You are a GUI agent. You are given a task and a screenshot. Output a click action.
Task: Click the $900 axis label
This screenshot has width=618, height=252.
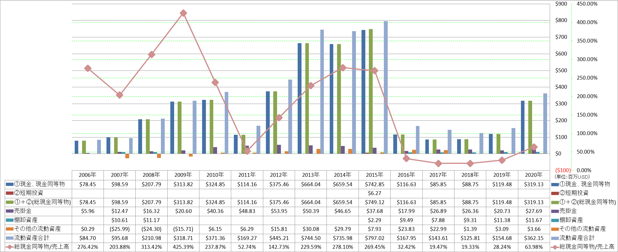tap(561, 4)
